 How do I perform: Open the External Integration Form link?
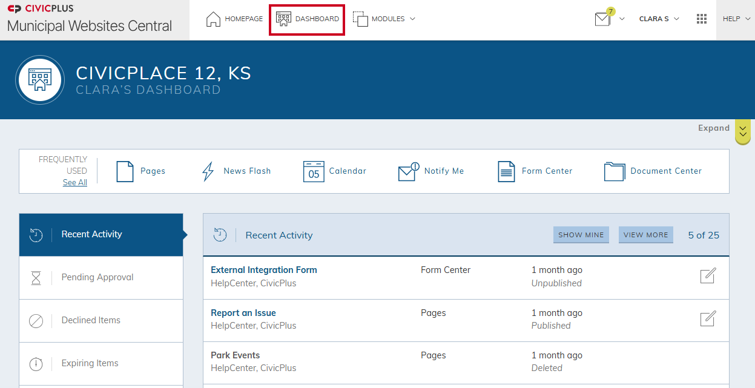(264, 270)
